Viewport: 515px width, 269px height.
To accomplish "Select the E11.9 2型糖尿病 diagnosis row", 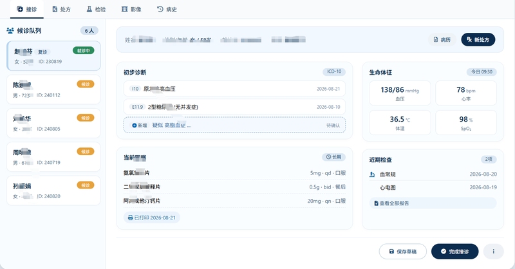I will (x=234, y=107).
